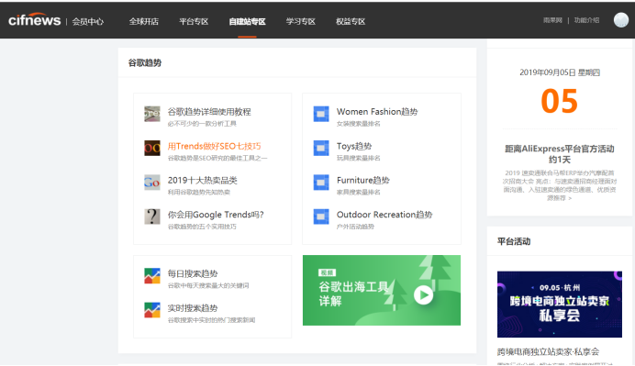Click the date 2019年09月05日 星期四
The width and height of the screenshot is (635, 366).
(560, 72)
